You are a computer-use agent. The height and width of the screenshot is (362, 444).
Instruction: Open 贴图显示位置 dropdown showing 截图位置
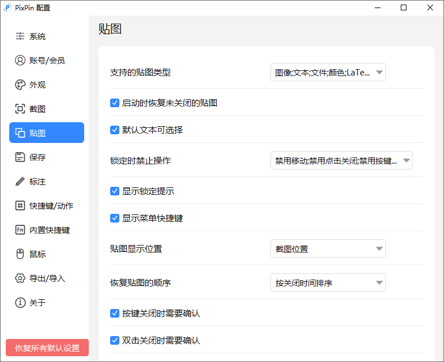click(x=328, y=248)
